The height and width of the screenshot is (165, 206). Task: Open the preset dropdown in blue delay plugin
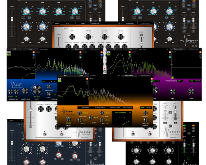click(54, 49)
